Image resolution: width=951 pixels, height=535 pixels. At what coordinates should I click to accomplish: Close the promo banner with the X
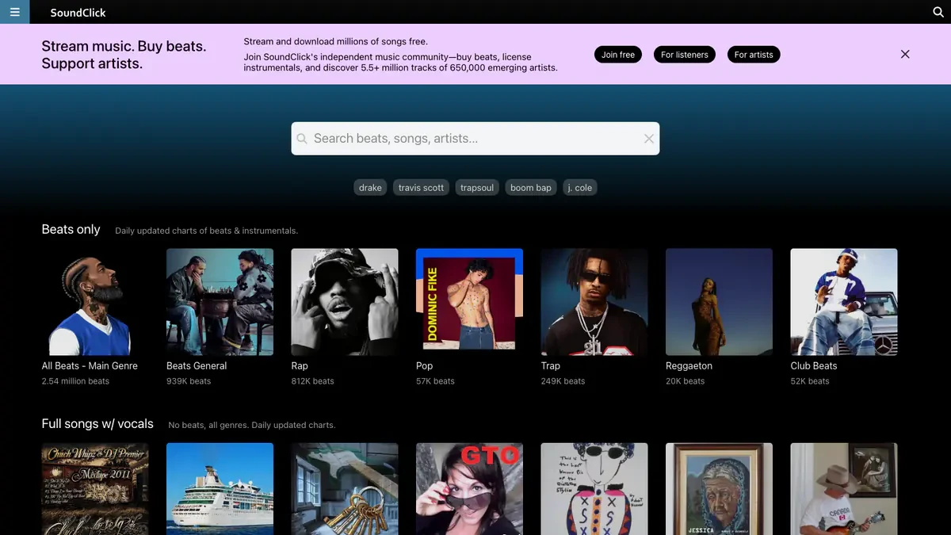click(x=905, y=54)
